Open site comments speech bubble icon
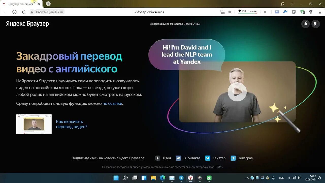The image size is (325, 183). click(x=230, y=12)
